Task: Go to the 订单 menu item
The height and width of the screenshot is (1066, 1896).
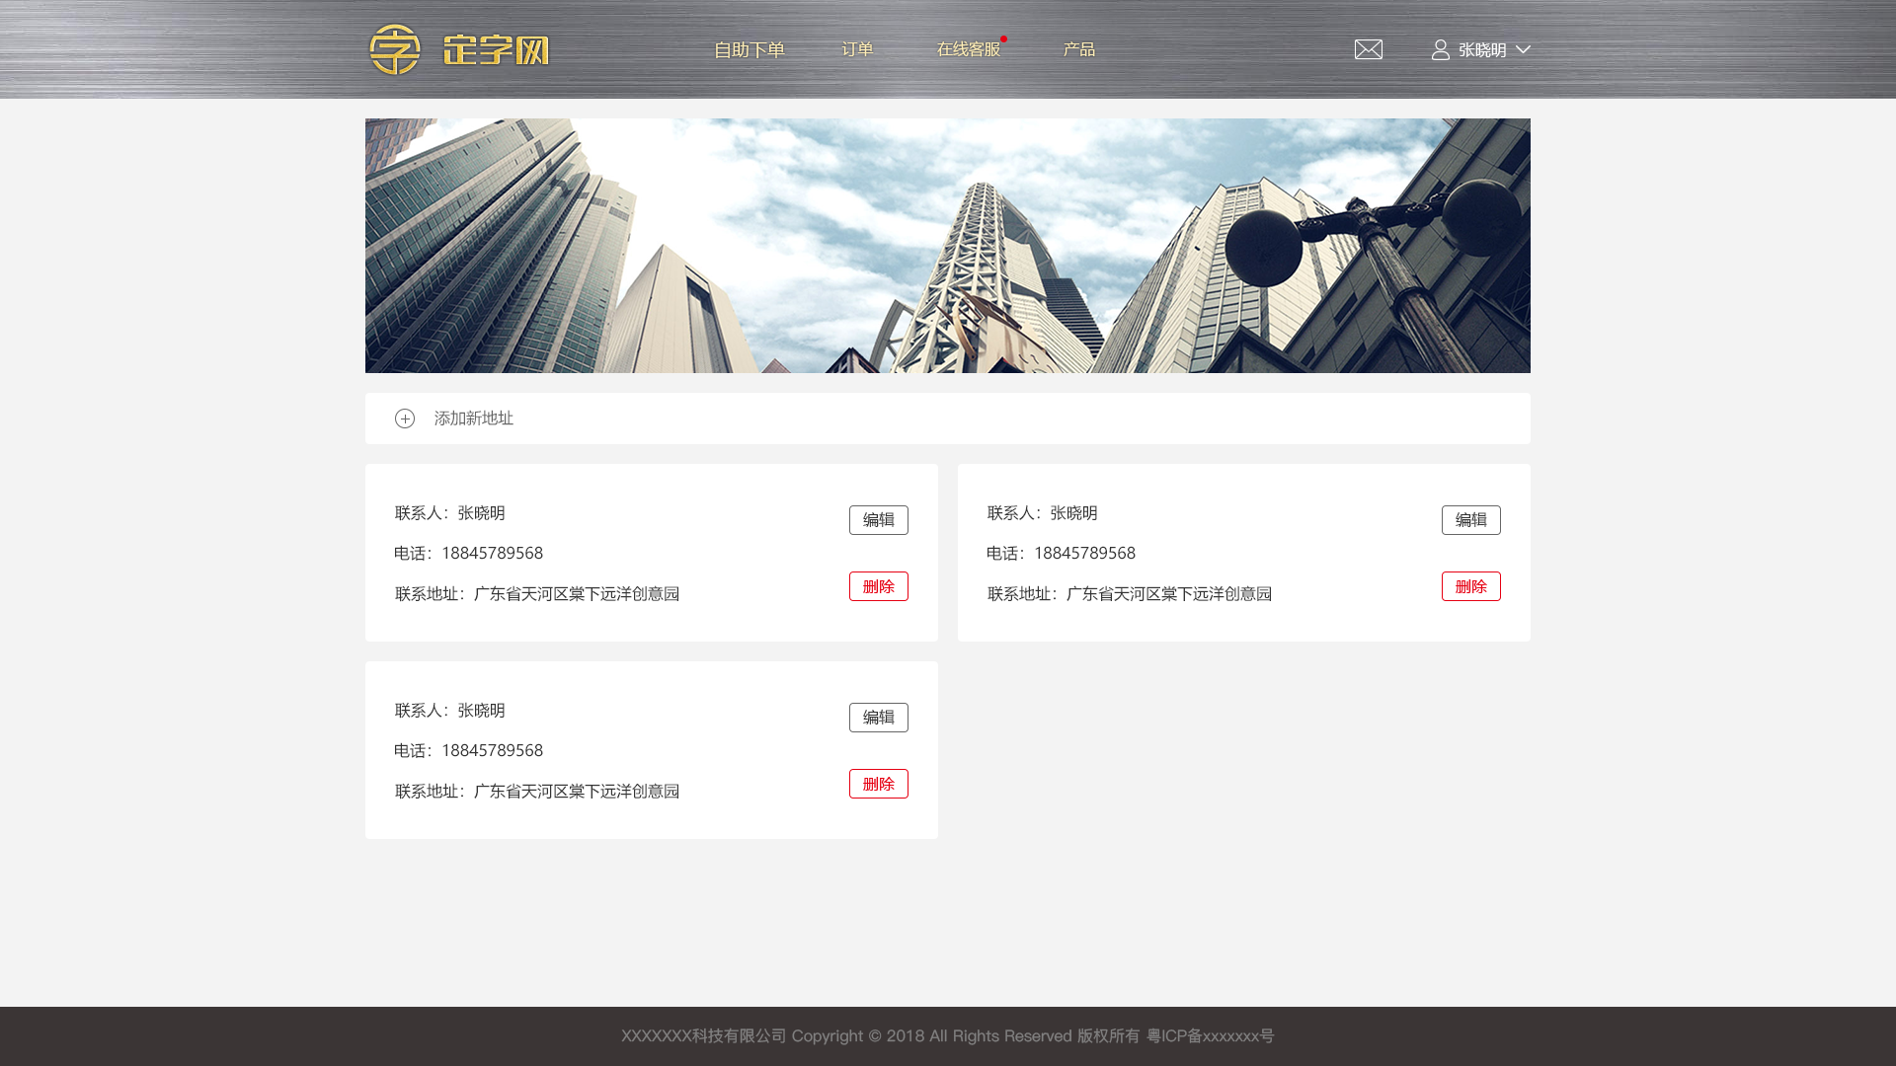Action: 858,49
